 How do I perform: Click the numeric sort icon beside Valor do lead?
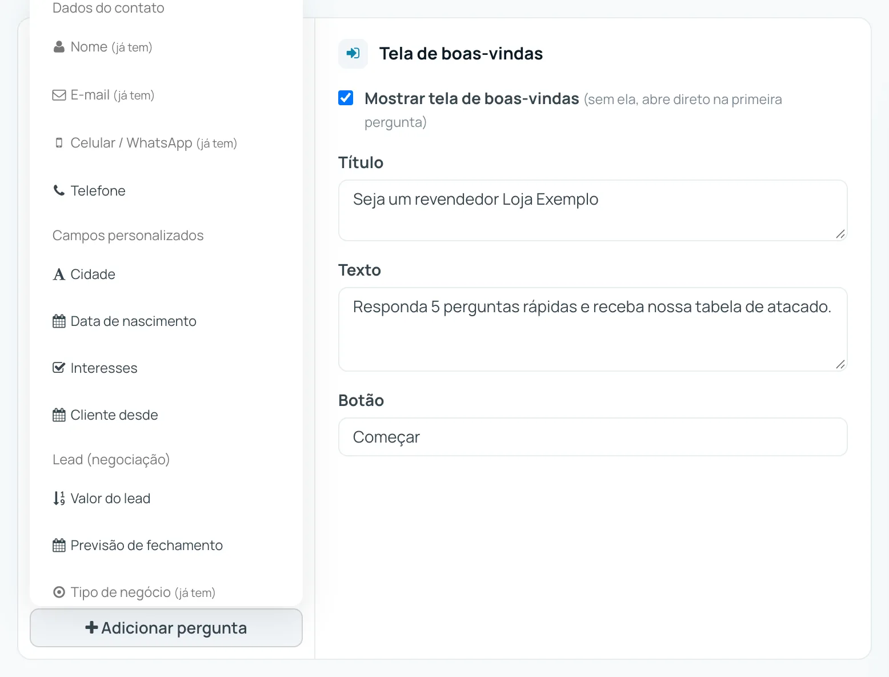point(59,499)
